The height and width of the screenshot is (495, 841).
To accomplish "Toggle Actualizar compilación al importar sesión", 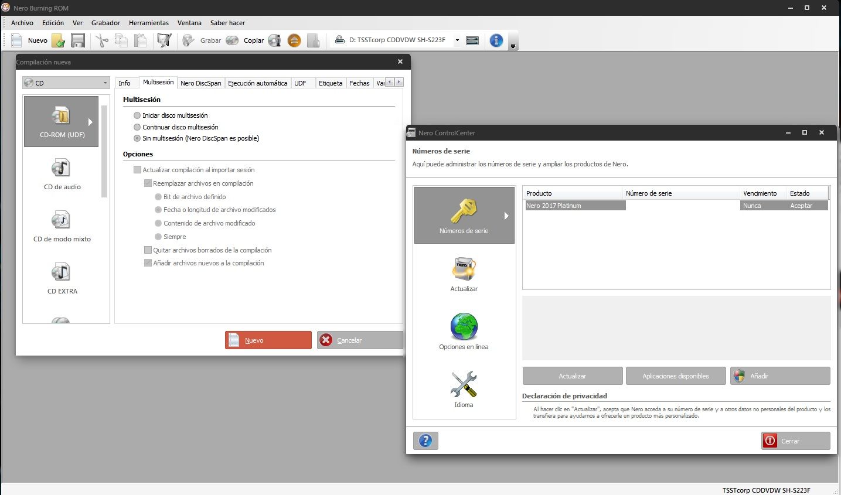I will tap(138, 170).
